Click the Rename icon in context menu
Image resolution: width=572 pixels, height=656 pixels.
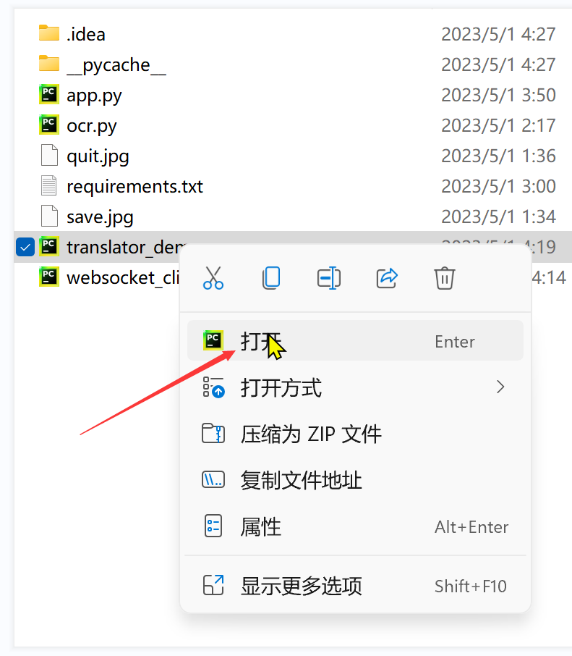click(329, 278)
